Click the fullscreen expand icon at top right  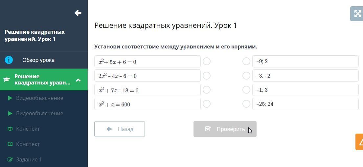click(x=357, y=14)
